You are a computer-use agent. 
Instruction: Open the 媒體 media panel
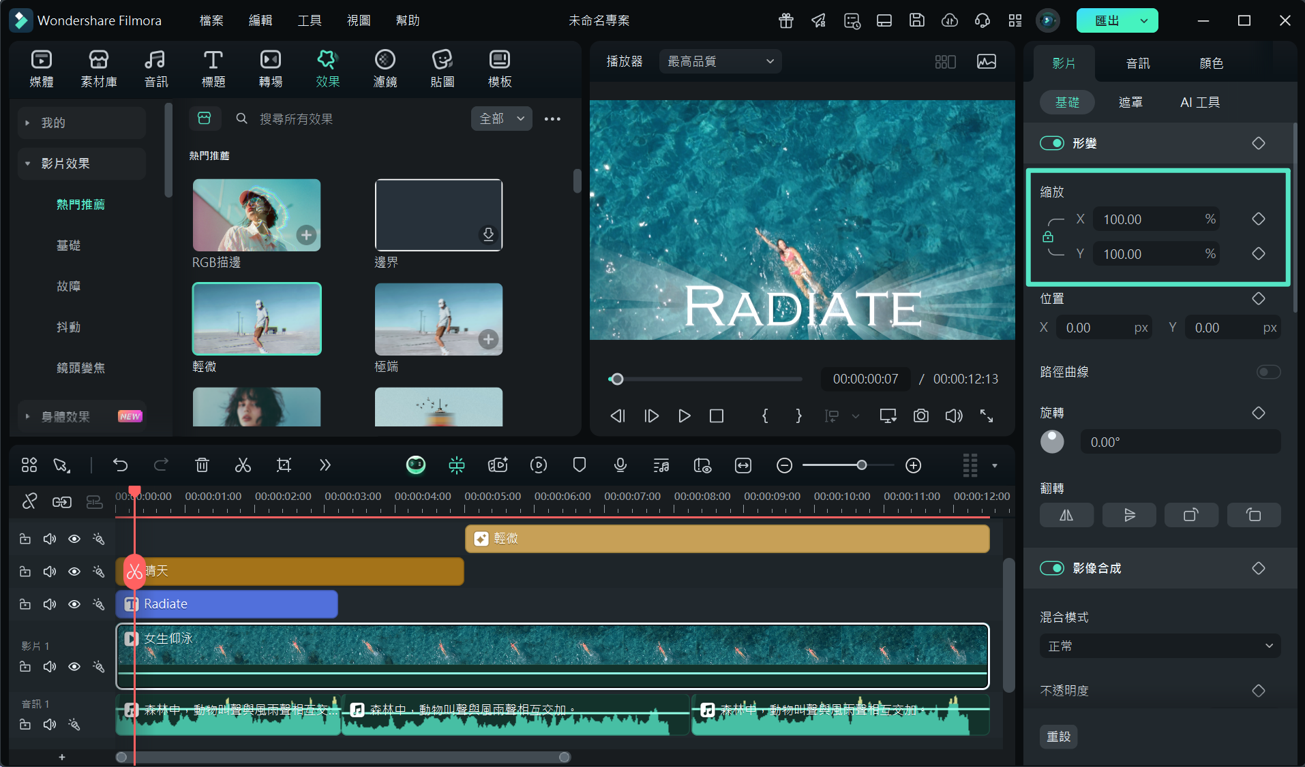(42, 69)
